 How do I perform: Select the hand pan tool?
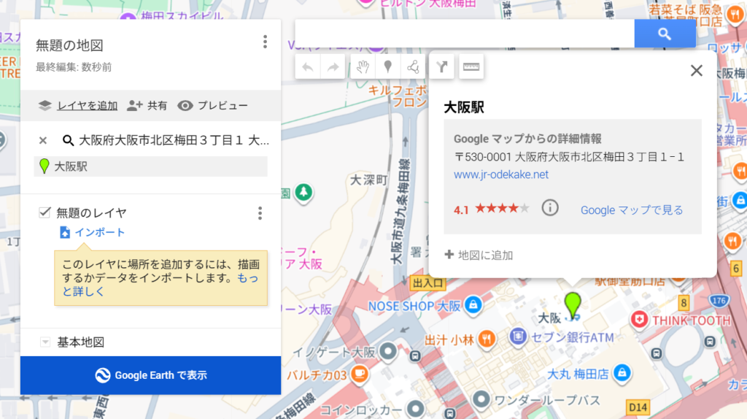pos(363,66)
